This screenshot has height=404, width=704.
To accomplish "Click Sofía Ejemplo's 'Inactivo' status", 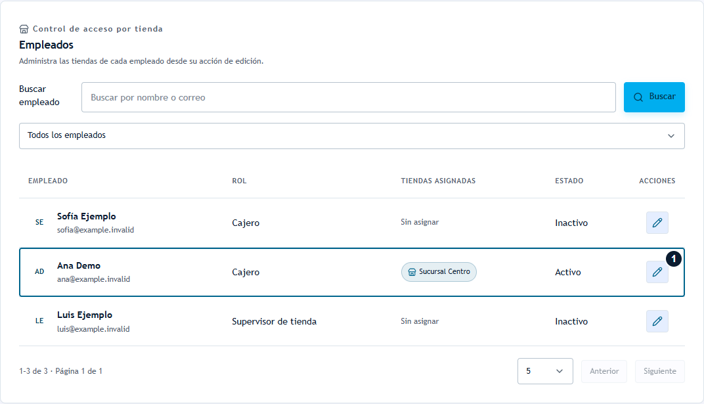I will (571, 223).
